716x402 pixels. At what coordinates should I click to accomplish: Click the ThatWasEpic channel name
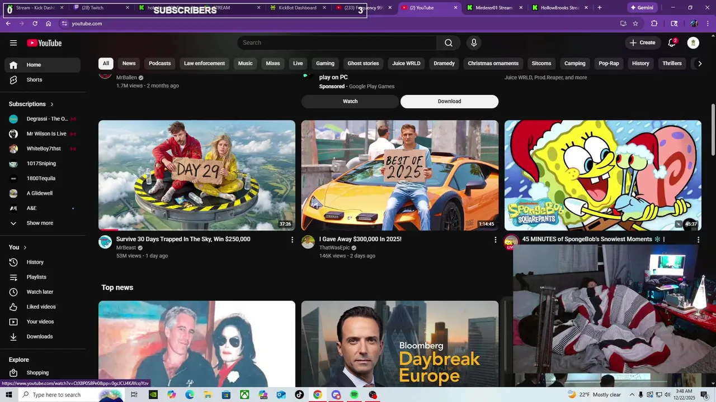(x=335, y=248)
